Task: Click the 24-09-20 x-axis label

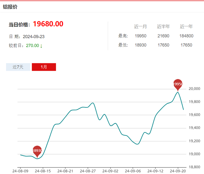Action: tap(178, 171)
